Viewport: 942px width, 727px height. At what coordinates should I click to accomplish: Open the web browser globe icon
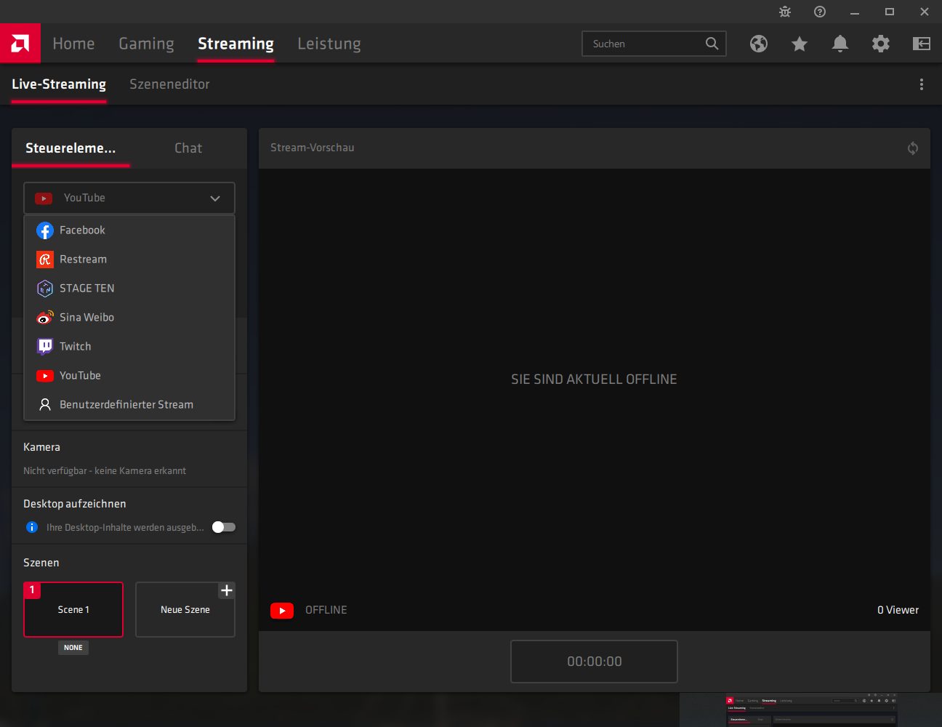[x=759, y=44]
